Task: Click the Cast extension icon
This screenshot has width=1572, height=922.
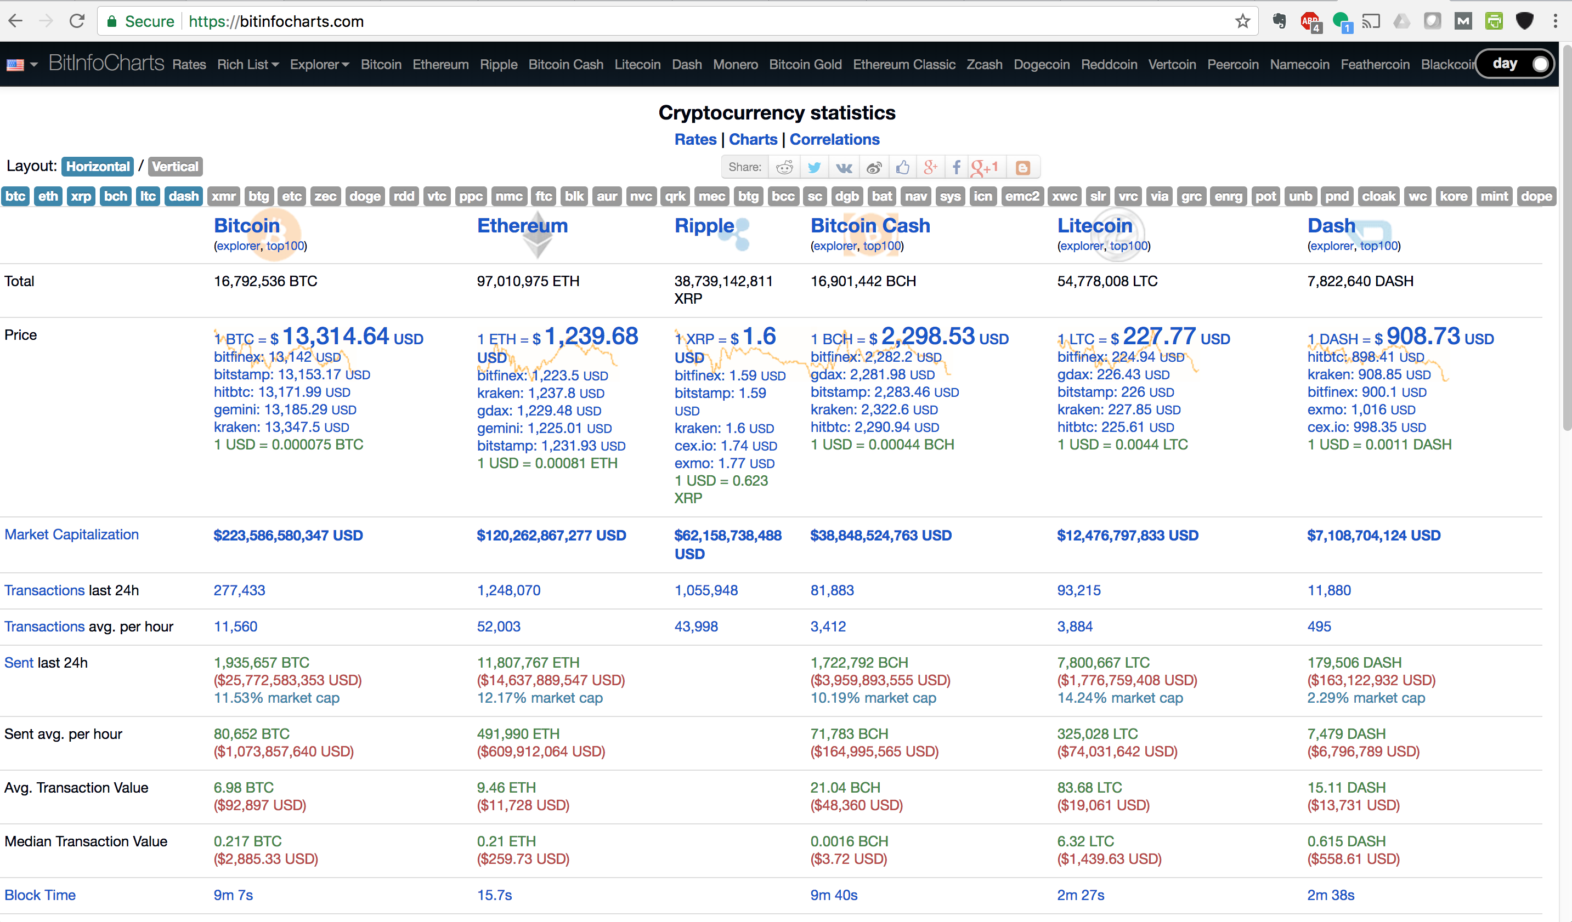Action: pyautogui.click(x=1371, y=21)
